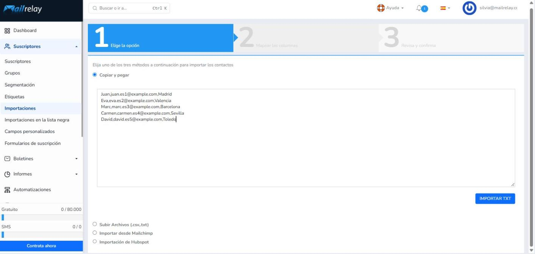535x254 pixels.
Task: Click the search magnifier icon
Action: point(95,8)
